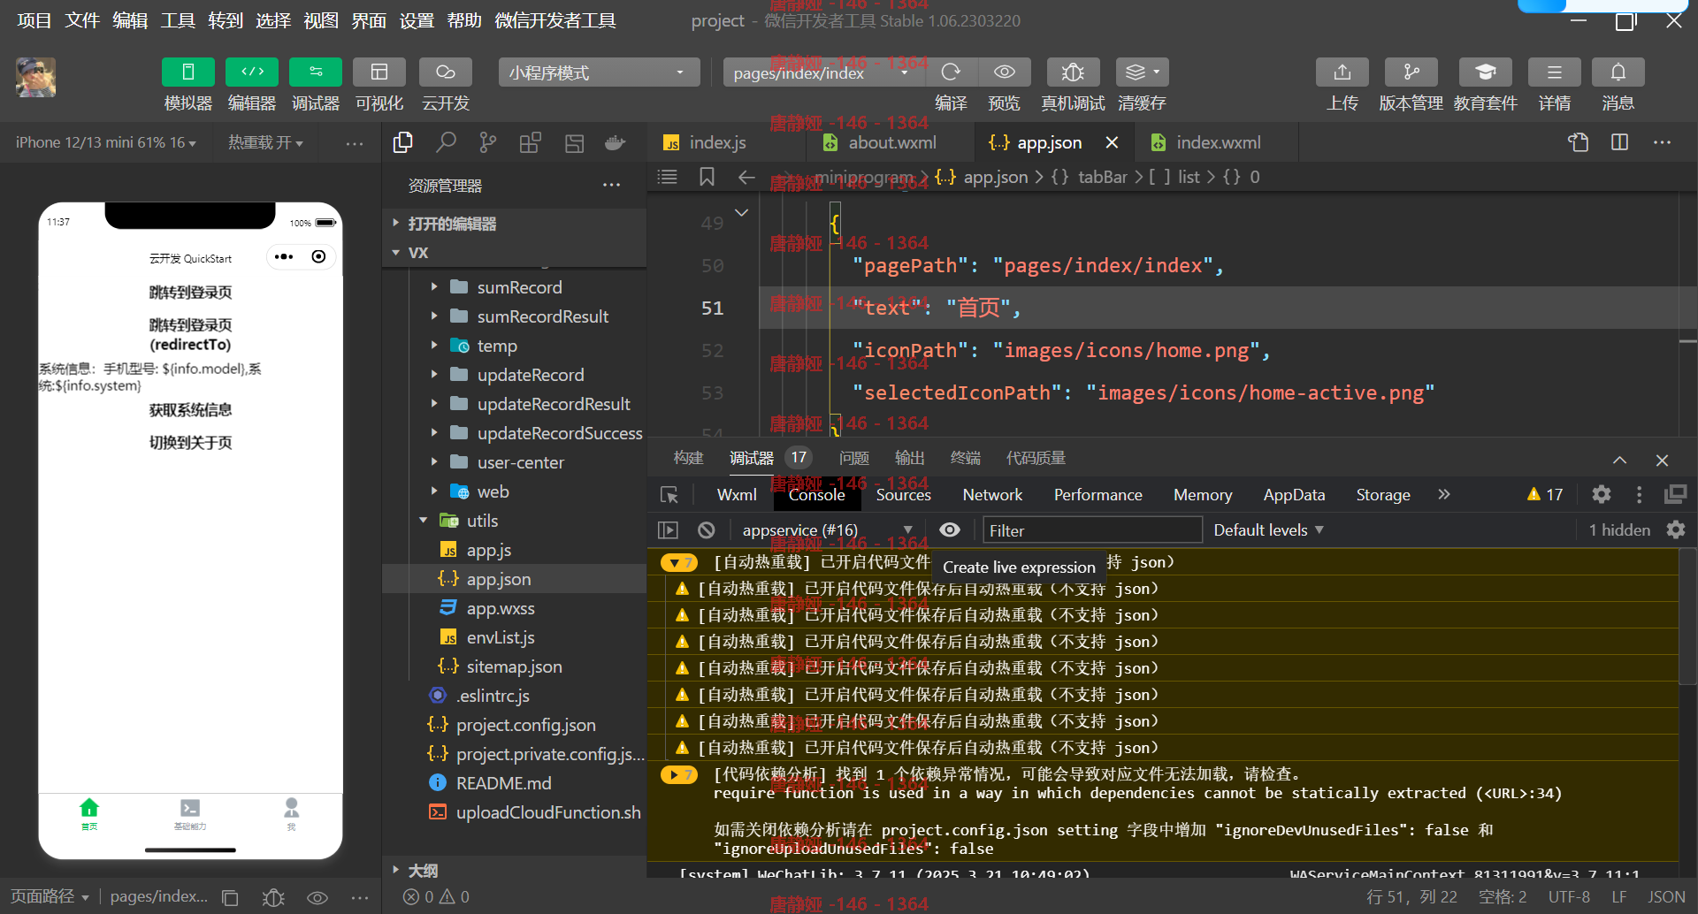Open the source control icon

click(487, 142)
